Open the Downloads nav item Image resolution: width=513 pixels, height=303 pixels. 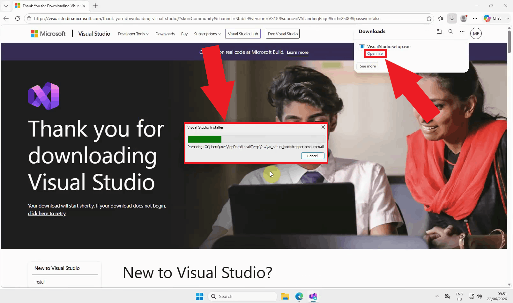point(165,34)
